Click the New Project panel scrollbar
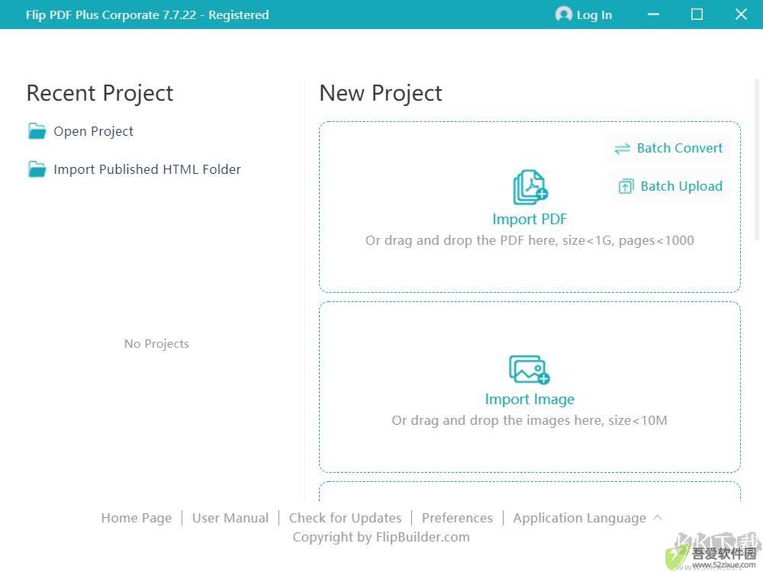The height and width of the screenshot is (572, 763). (757, 159)
